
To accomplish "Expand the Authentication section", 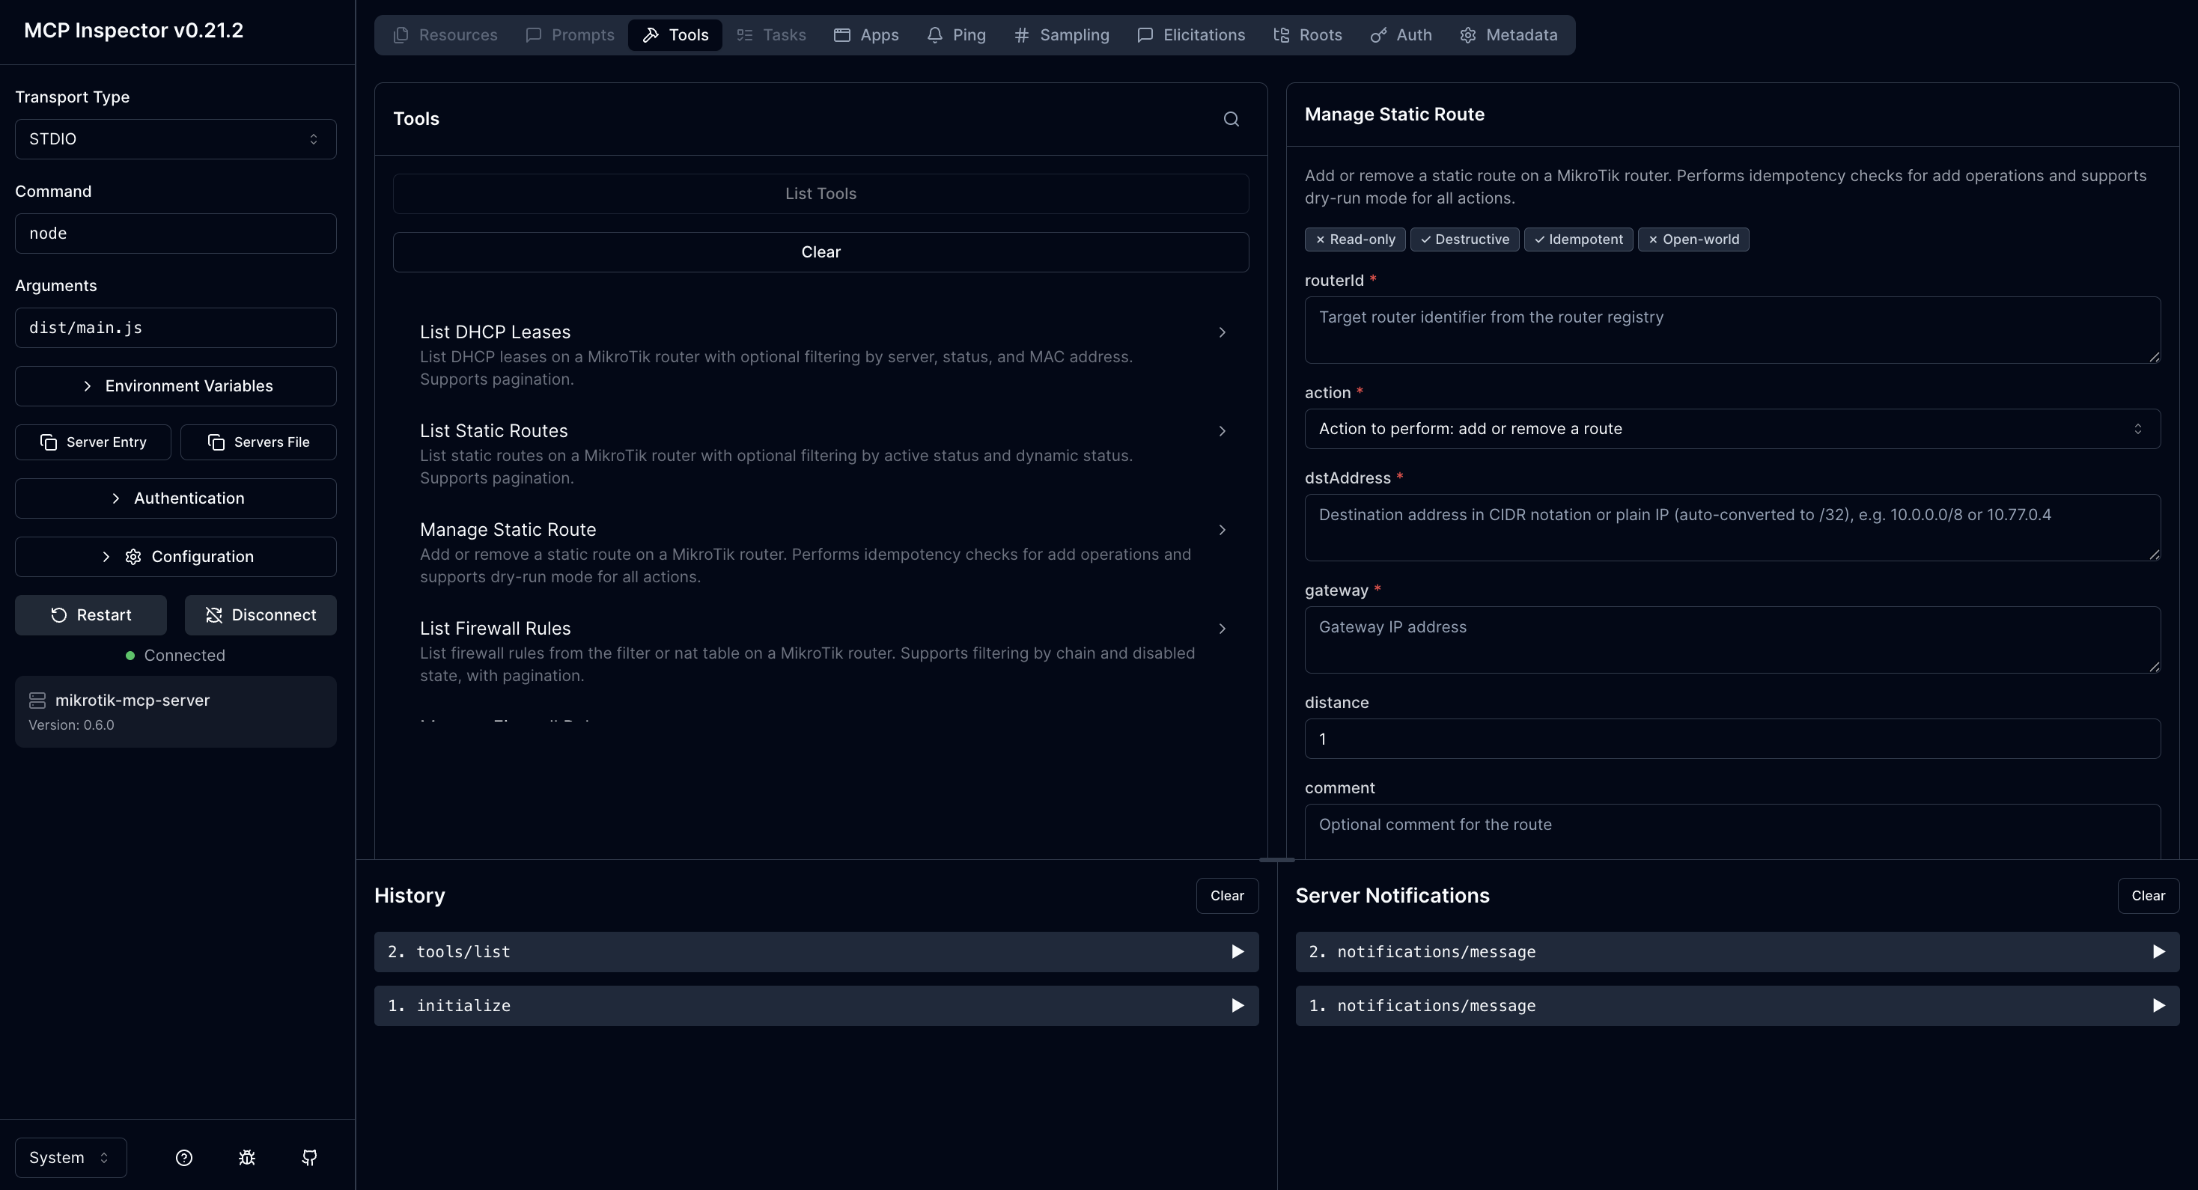I will pos(176,498).
